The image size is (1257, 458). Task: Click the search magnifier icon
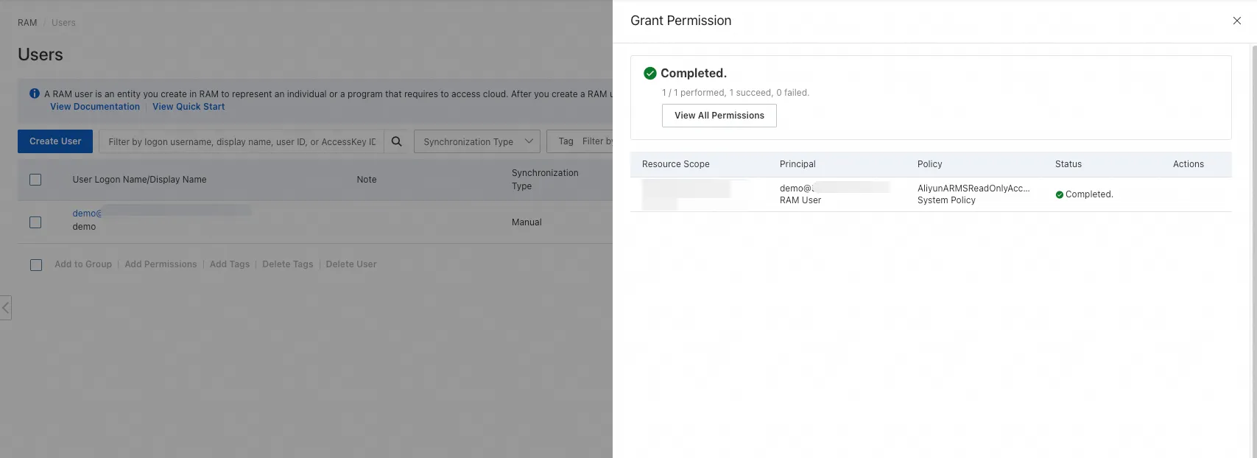pos(396,141)
